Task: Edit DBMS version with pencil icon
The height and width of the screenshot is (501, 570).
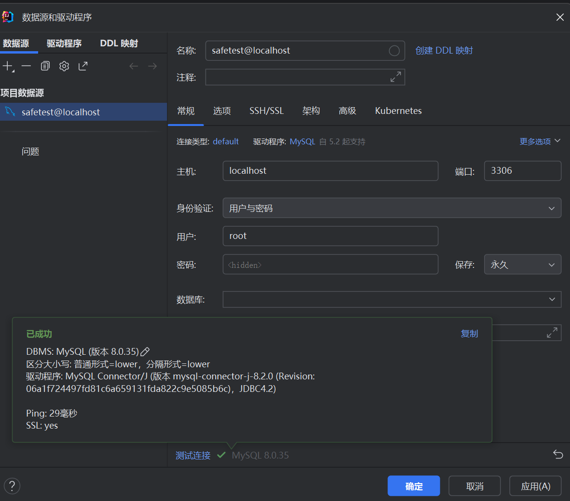Action: click(145, 352)
